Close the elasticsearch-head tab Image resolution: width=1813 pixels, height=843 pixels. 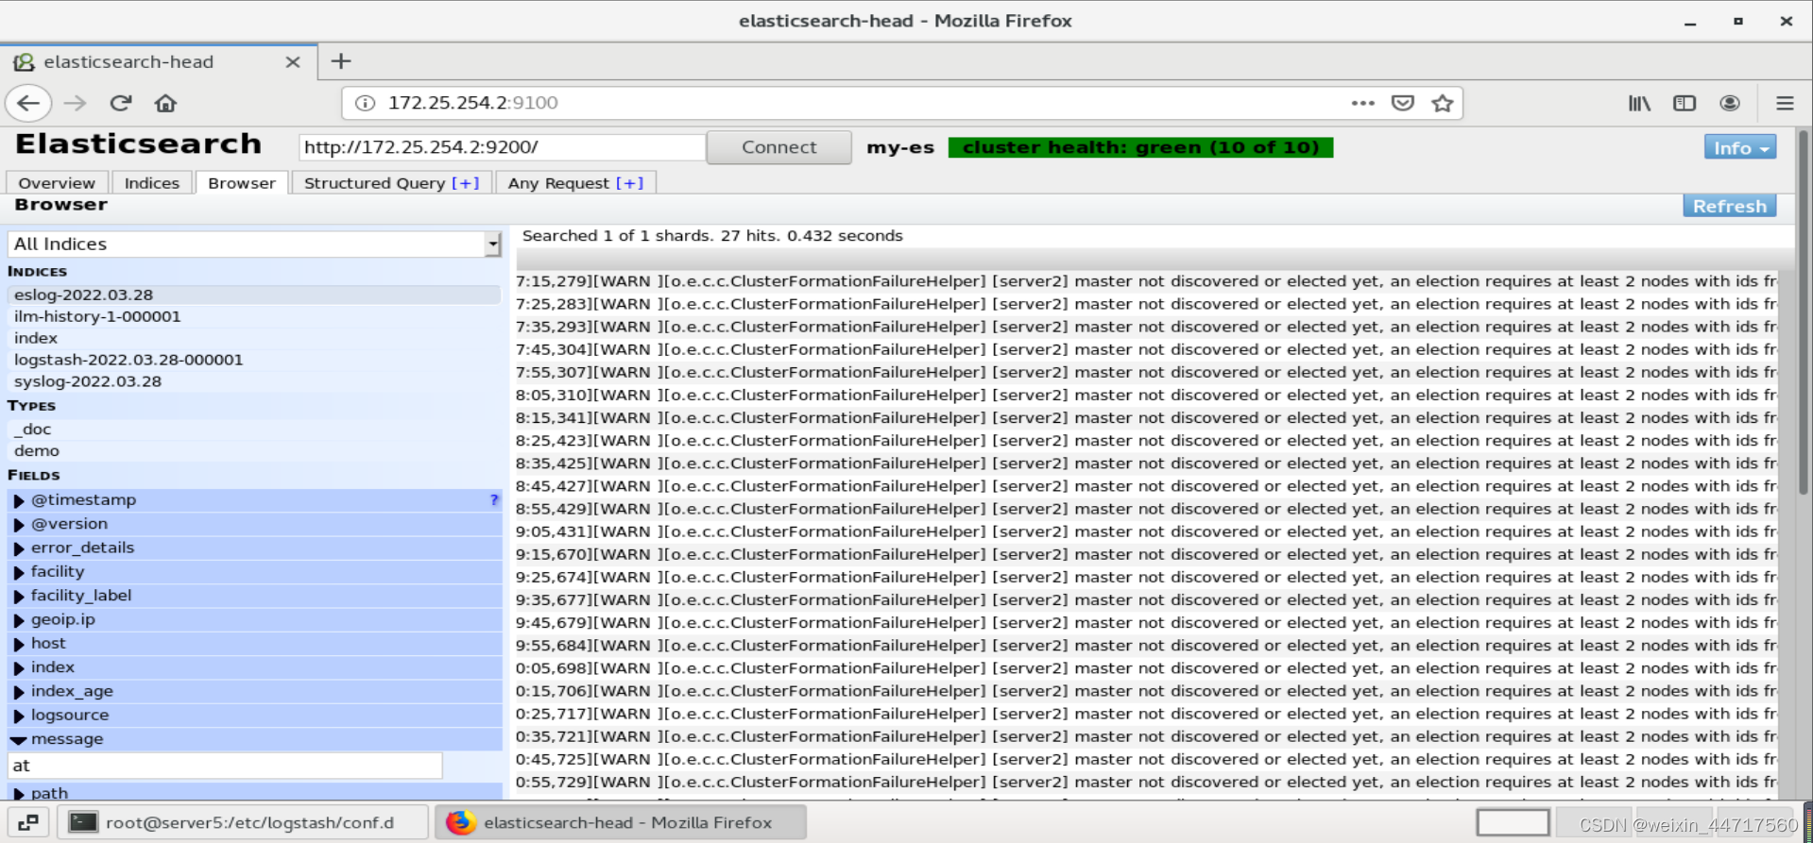click(x=293, y=61)
